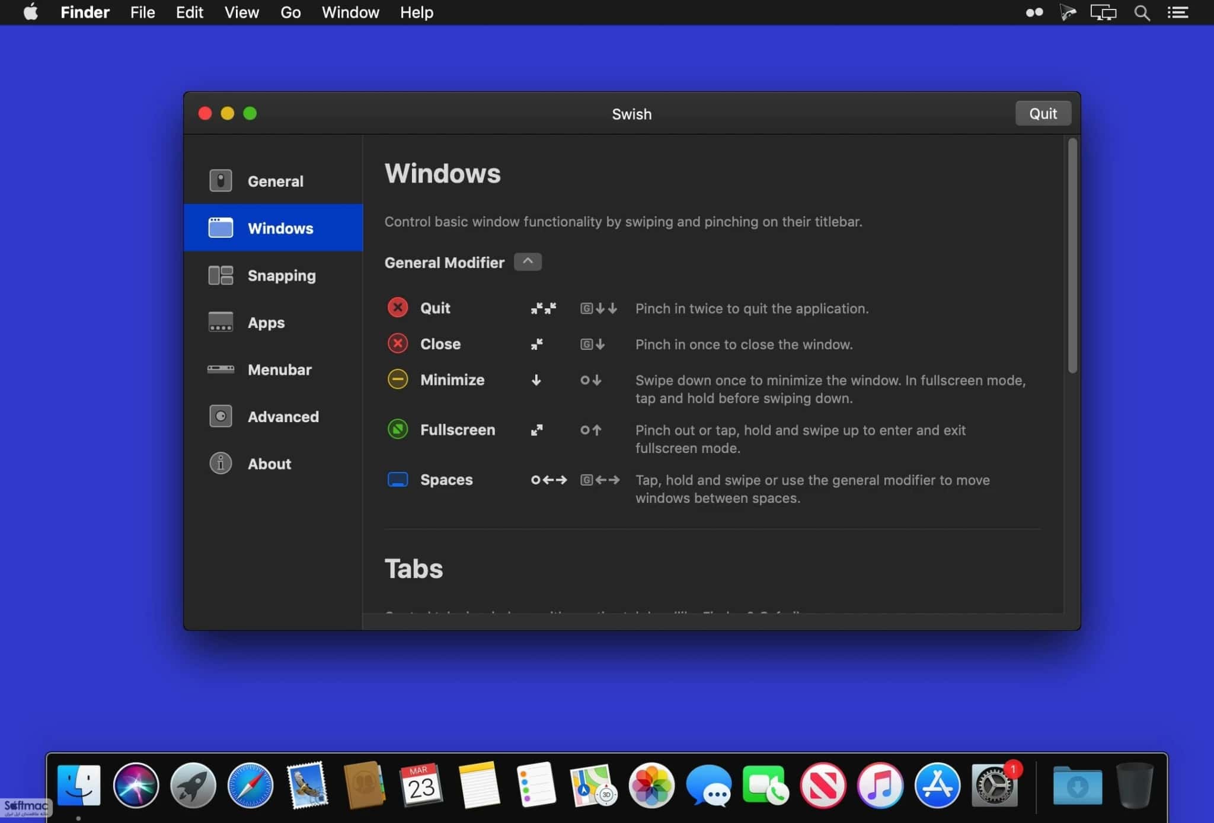Click the red Close gesture icon

398,343
